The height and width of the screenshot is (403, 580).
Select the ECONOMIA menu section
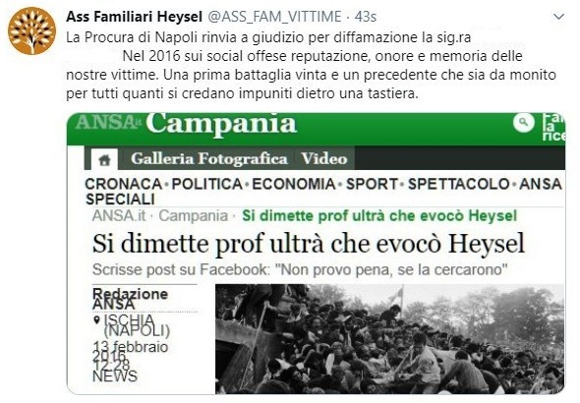click(x=294, y=184)
